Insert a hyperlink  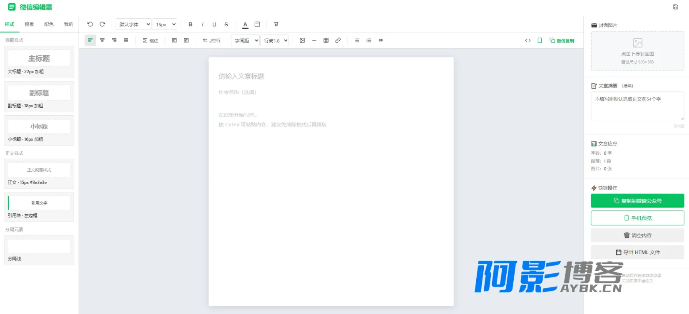[x=338, y=40]
